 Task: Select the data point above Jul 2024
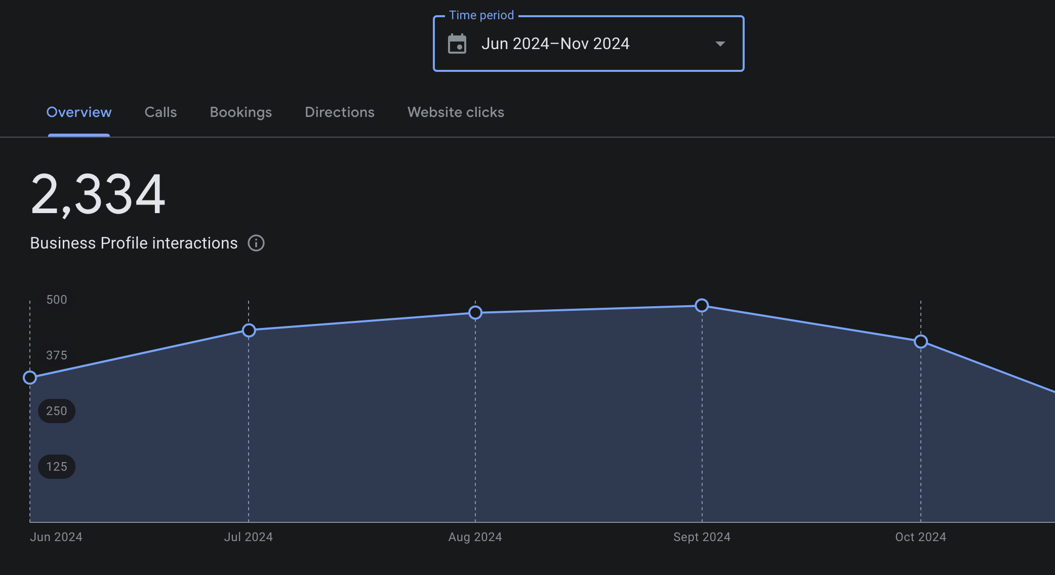tap(248, 330)
